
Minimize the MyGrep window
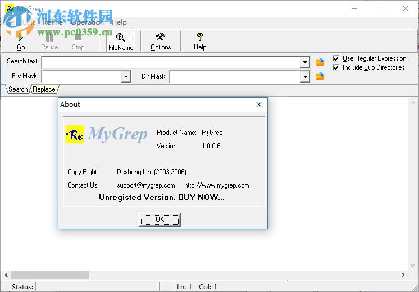[354, 8]
